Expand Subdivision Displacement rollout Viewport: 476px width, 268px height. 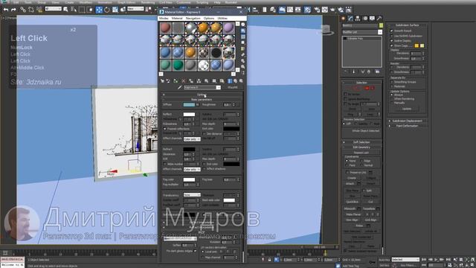[x=407, y=121]
